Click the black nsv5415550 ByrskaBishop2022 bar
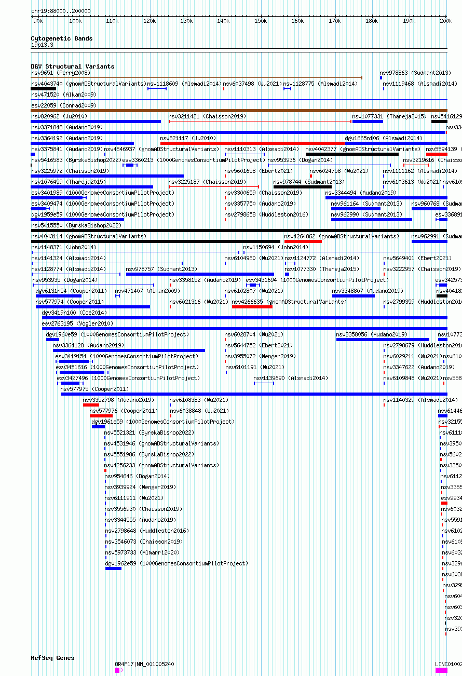This screenshot has width=462, height=676. tap(239, 231)
